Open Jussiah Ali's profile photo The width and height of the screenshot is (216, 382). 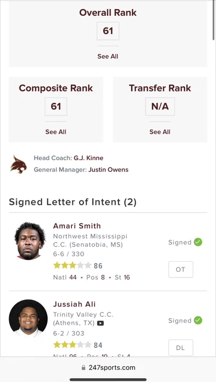click(28, 318)
